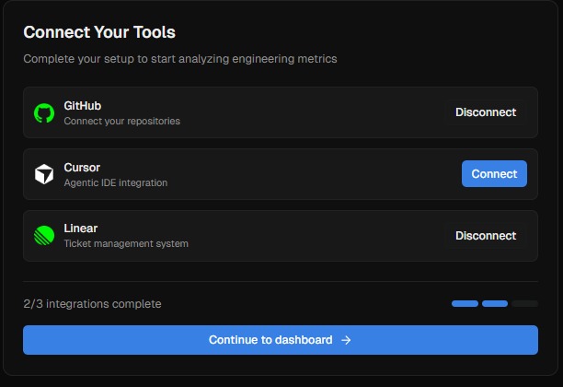Click the 'Linear' title text
Screen dimensions: 563x387
(x=81, y=229)
